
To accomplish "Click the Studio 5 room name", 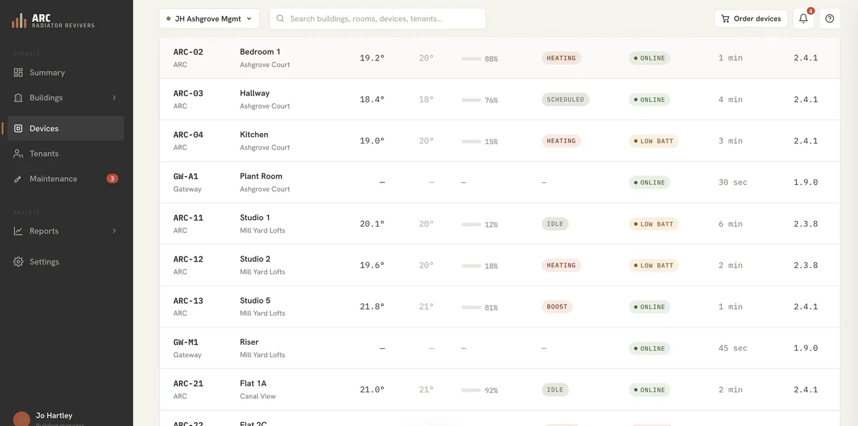I will [255, 301].
